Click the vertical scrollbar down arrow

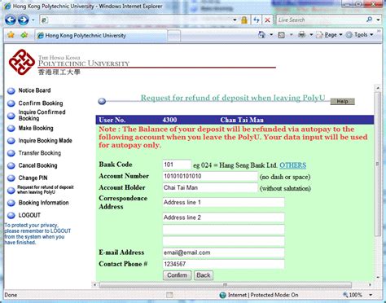click(x=378, y=278)
